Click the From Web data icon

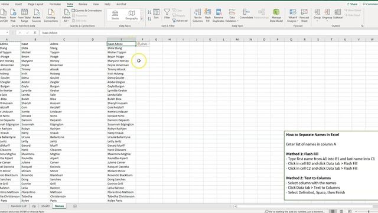[x=13, y=15]
